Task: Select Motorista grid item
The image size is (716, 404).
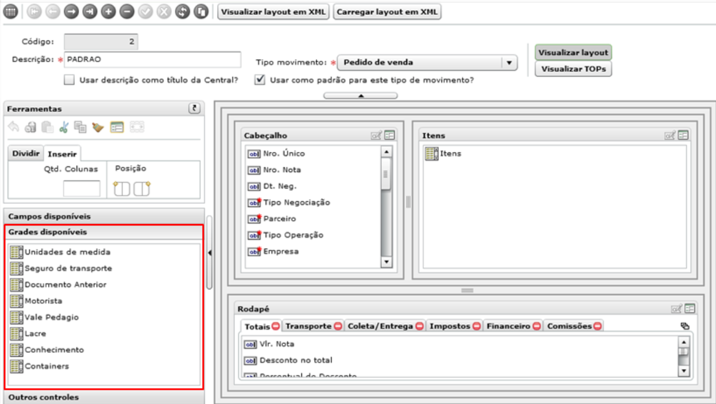Action: pos(36,301)
